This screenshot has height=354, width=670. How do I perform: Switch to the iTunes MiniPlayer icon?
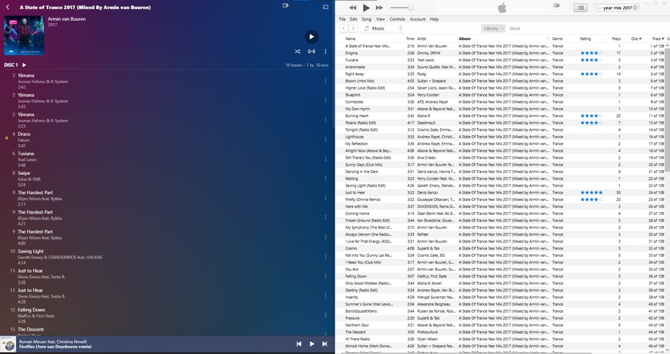pos(557,6)
